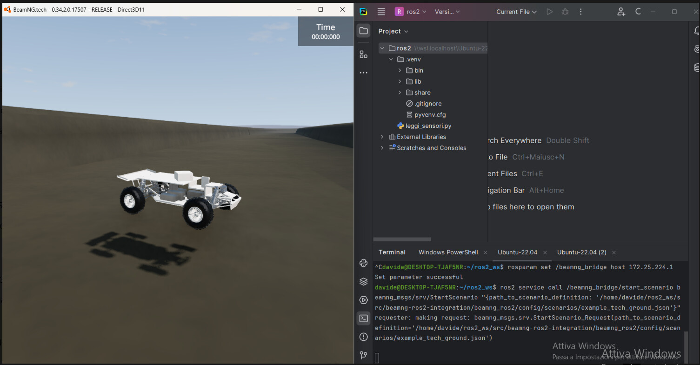Click the 'Navigation Bar Alt+Home' hint text
Screen dimensions: 700x365
(526, 190)
